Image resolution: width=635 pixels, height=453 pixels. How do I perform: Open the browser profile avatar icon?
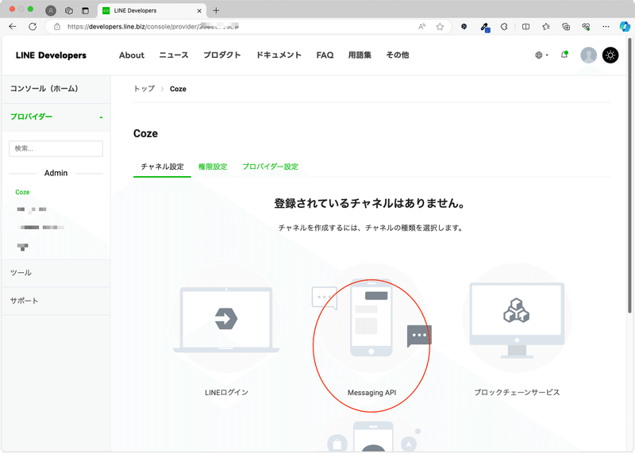pos(51,10)
